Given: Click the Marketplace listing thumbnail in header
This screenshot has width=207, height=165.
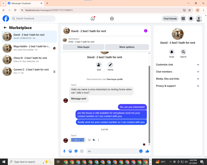Looking at the screenshot, I should tap(65, 40).
